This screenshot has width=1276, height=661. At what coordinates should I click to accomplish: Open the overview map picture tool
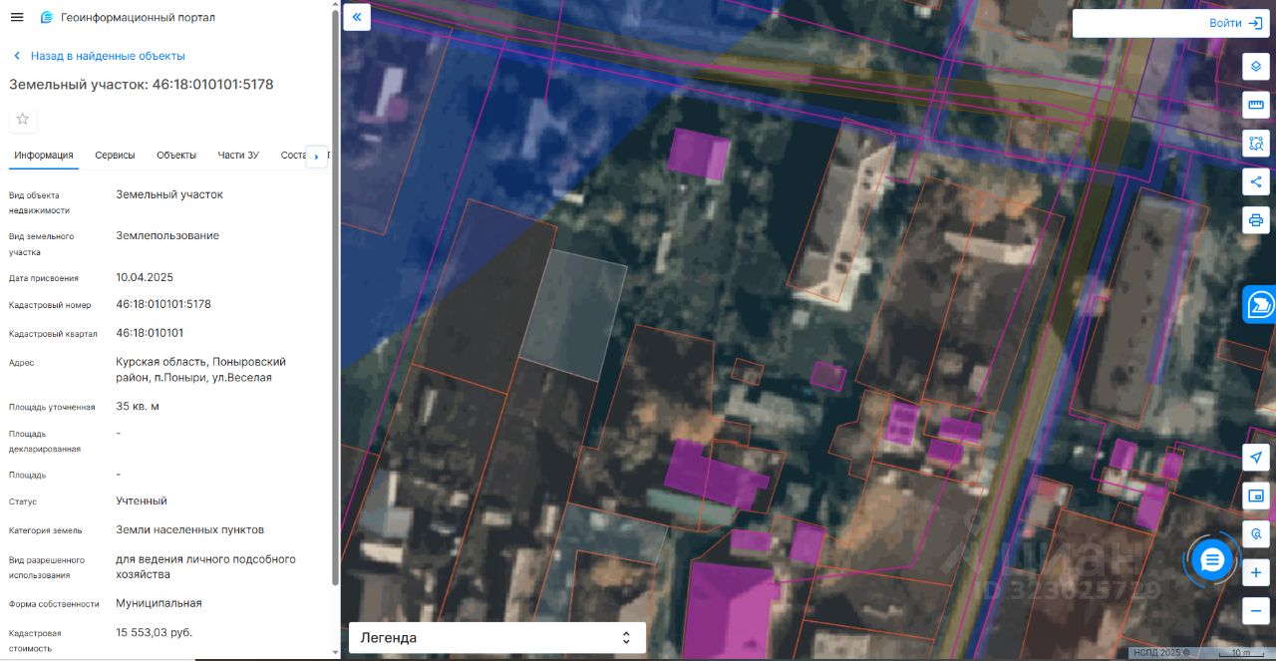1256,496
